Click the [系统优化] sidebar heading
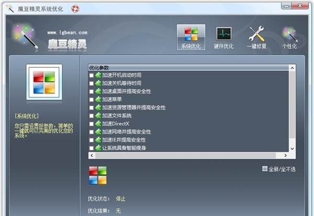 pyautogui.click(x=27, y=116)
